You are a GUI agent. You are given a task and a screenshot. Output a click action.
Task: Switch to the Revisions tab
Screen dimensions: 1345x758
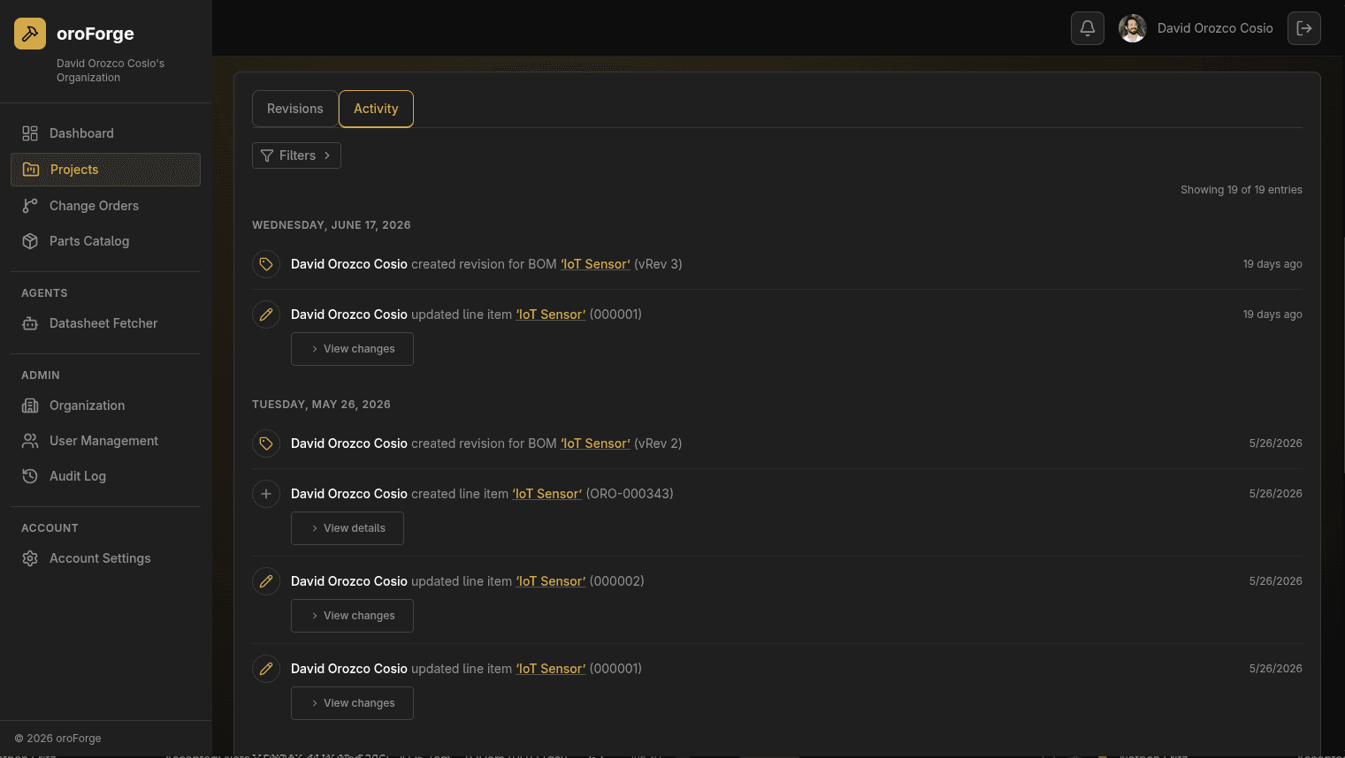point(294,109)
